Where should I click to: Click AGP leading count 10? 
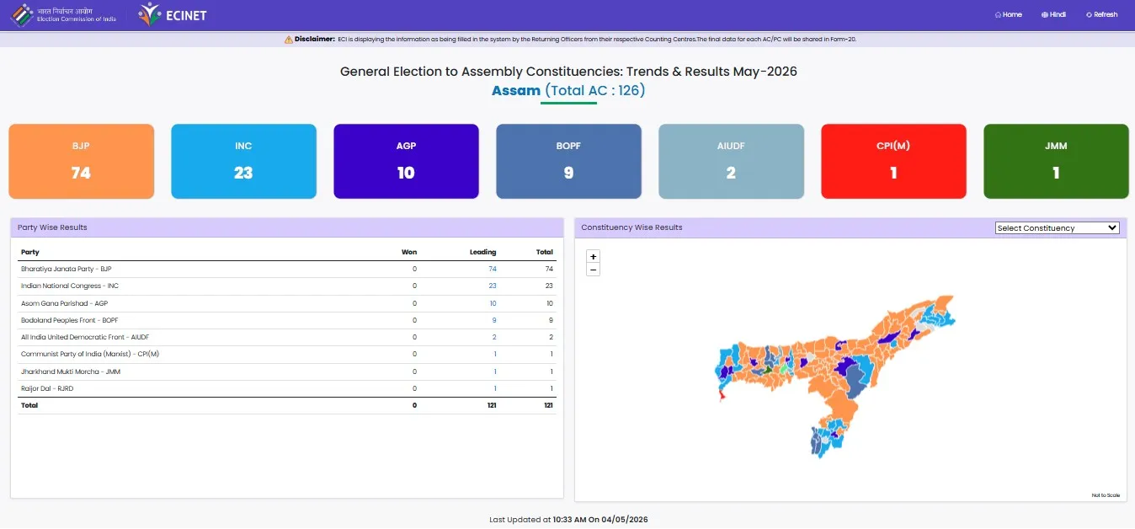(493, 303)
